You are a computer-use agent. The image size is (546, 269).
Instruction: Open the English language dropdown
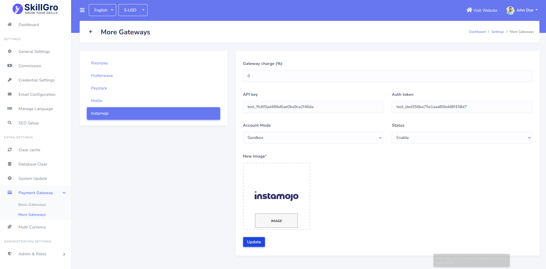(103, 10)
